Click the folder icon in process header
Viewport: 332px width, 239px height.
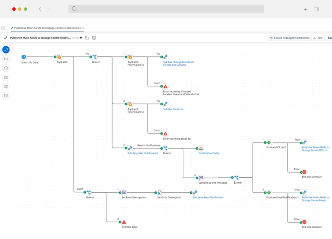[87, 38]
